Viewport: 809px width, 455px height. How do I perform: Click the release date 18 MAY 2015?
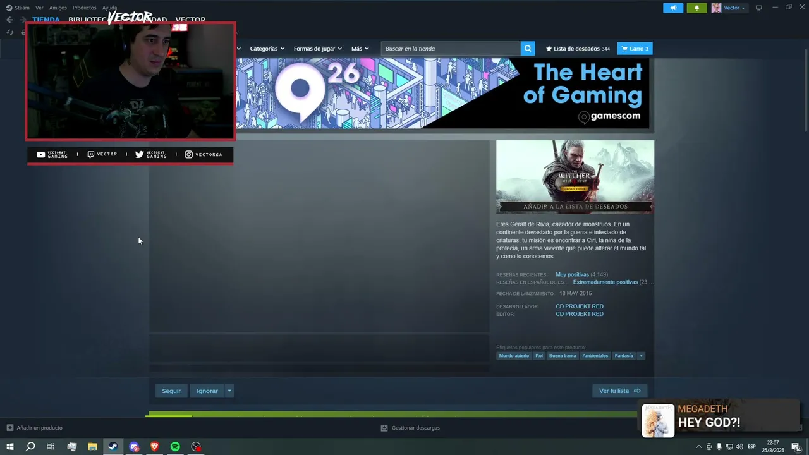click(x=575, y=294)
